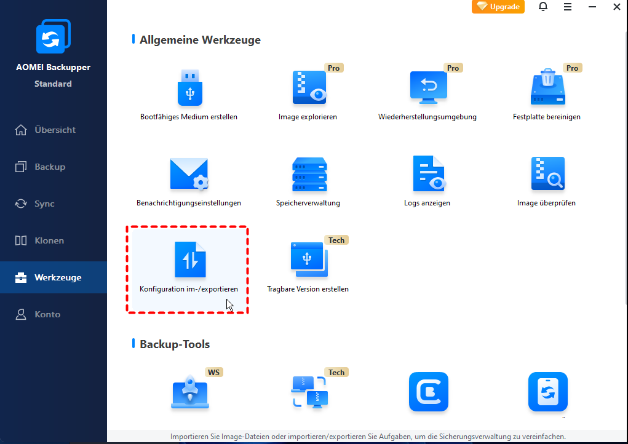Click the Tragbare Version erstellen label
This screenshot has height=444, width=628.
point(308,289)
